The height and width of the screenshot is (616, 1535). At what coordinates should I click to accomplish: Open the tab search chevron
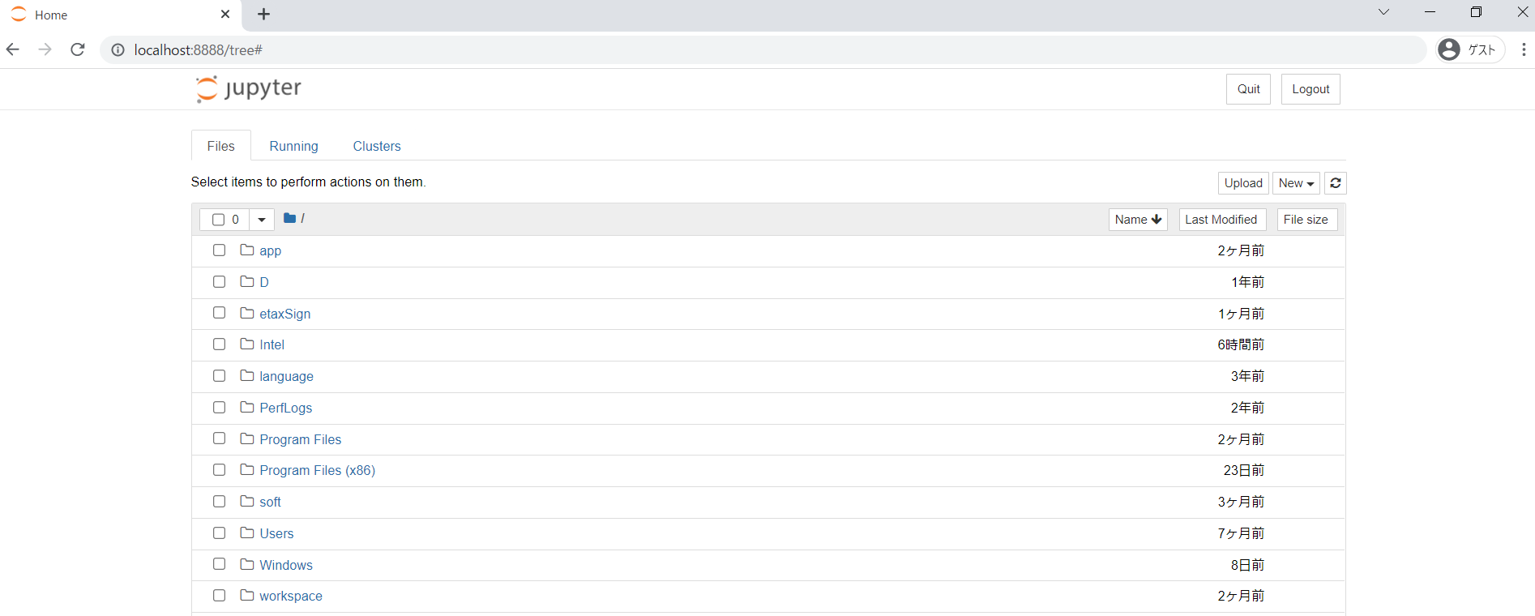[x=1383, y=12]
